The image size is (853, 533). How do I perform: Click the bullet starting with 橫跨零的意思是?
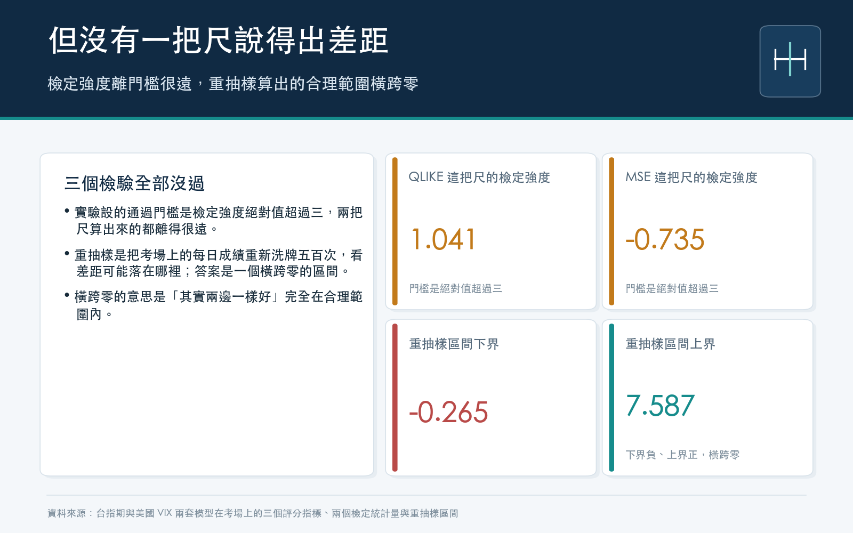click(213, 305)
